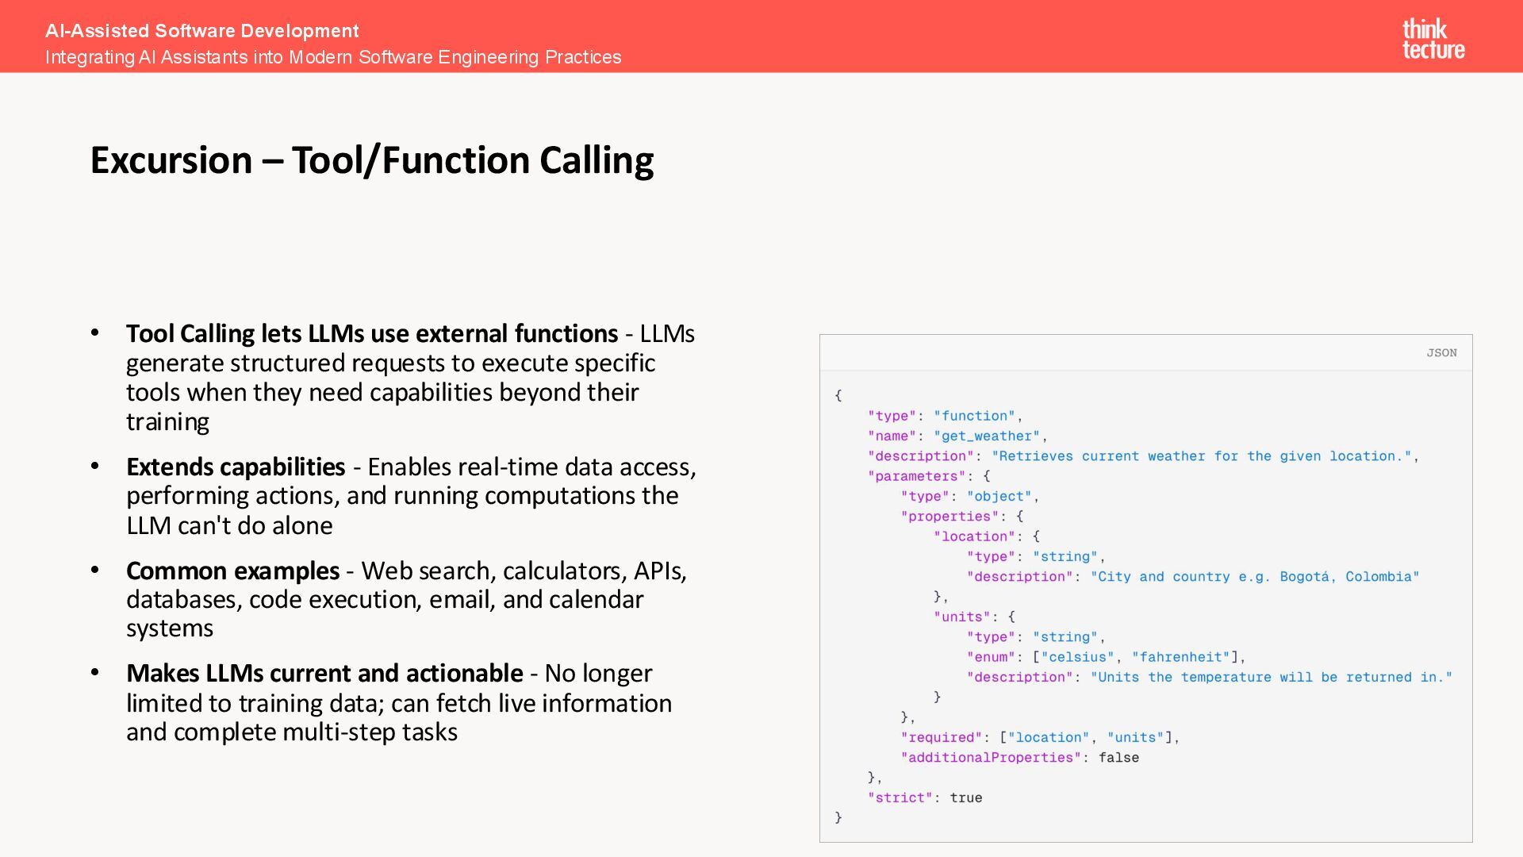Click the Thinktecture logo
Image resolution: width=1523 pixels, height=857 pixels.
1433,39
